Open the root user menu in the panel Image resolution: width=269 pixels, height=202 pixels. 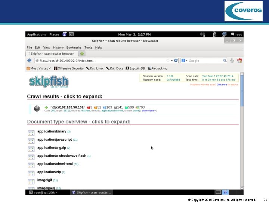point(236,34)
